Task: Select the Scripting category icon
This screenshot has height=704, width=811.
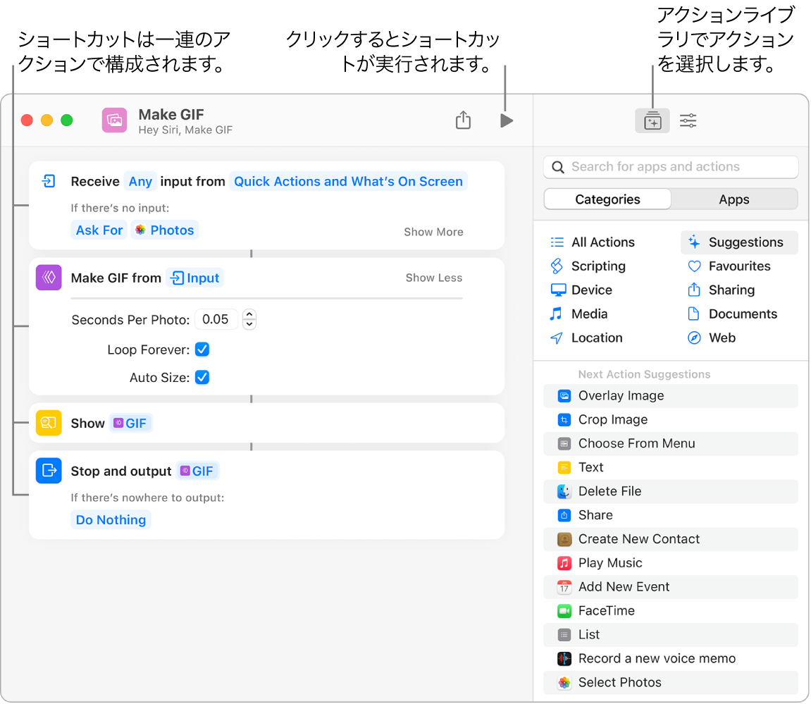Action: click(557, 266)
